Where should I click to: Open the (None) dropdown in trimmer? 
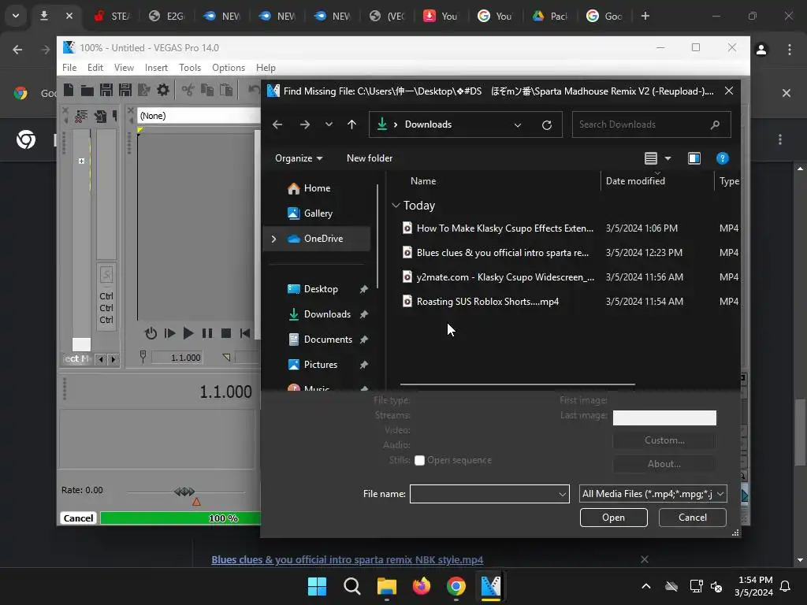pos(199,116)
